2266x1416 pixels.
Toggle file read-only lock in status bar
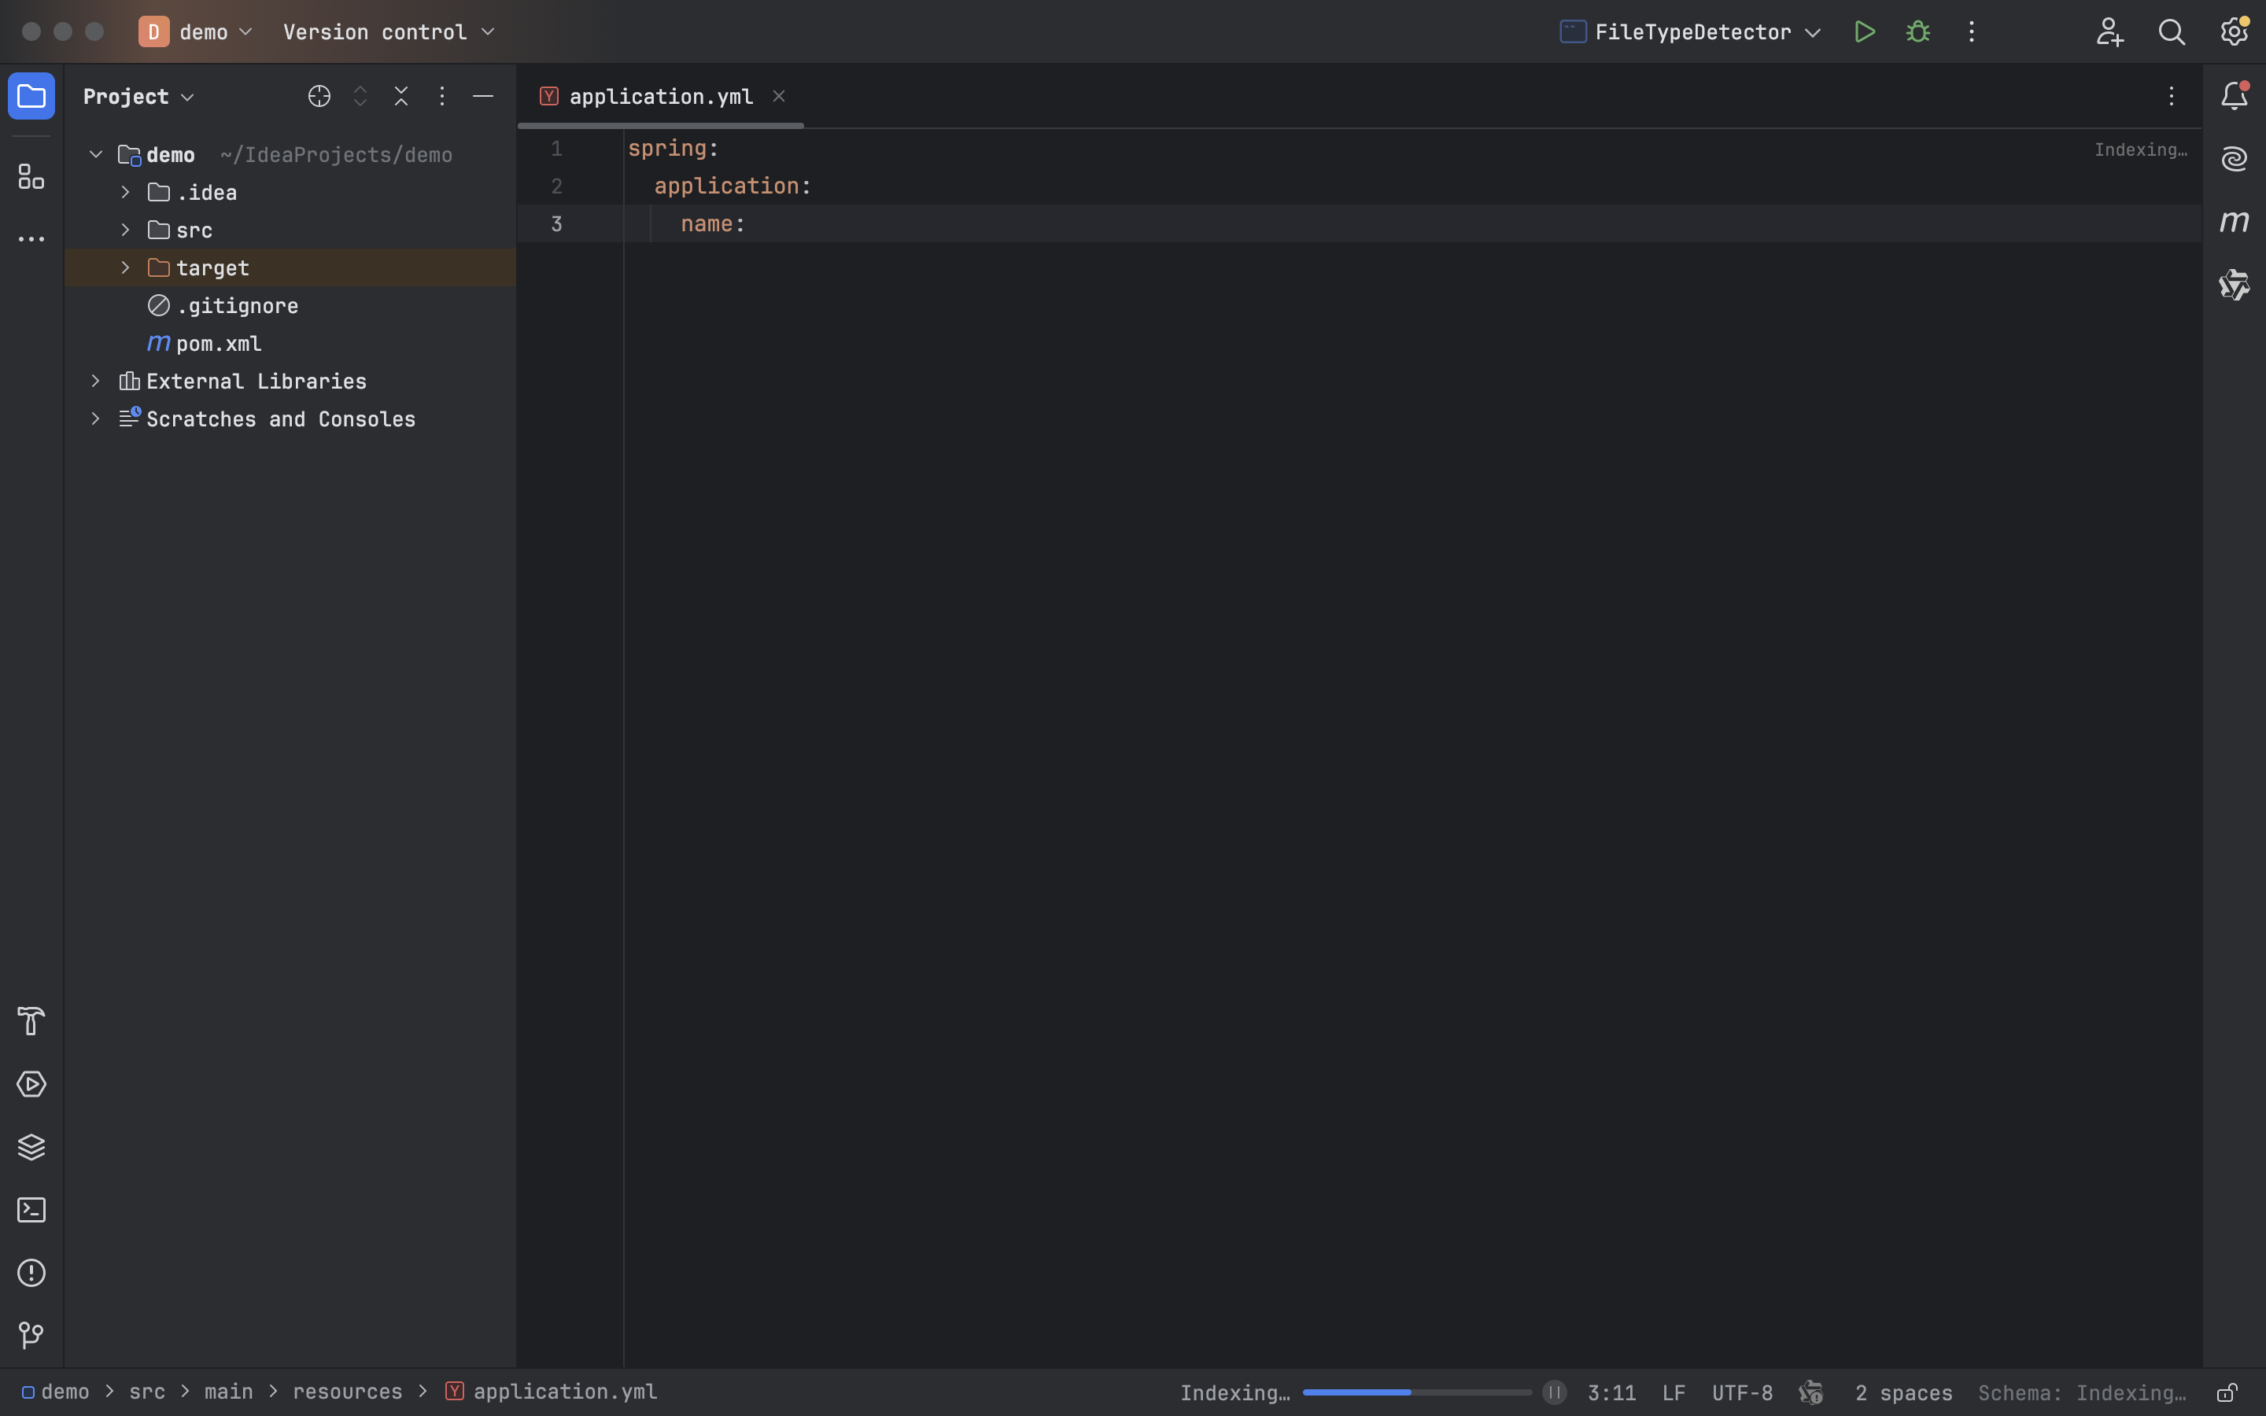2227,1393
